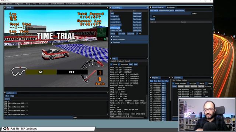Expand the Not clear section

click(x=129, y=37)
